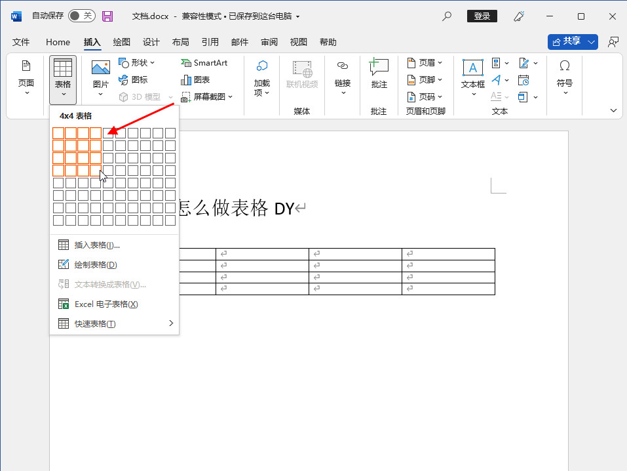
Task: Open the 屏幕截图 screenshot dropdown
Action: point(206,96)
